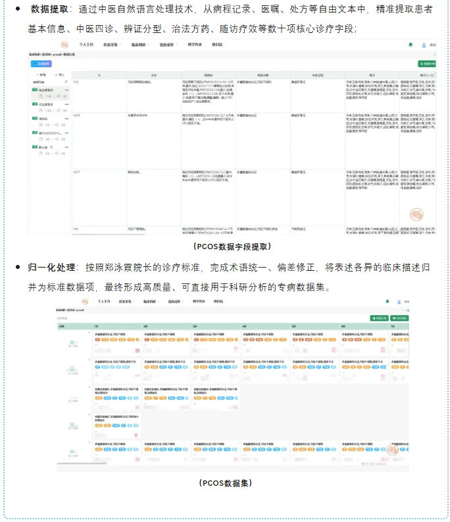Click the bold heading 数据提取

(x=49, y=9)
